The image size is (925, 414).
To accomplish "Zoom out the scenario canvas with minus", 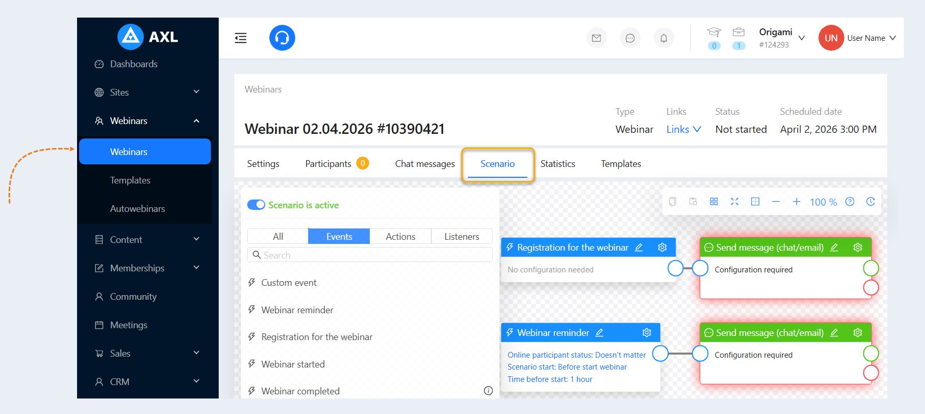I will 776,202.
